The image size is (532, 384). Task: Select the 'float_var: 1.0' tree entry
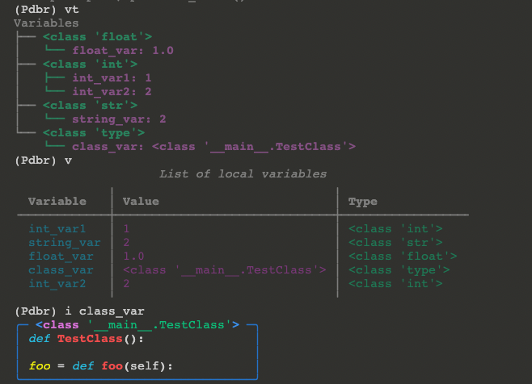click(123, 51)
